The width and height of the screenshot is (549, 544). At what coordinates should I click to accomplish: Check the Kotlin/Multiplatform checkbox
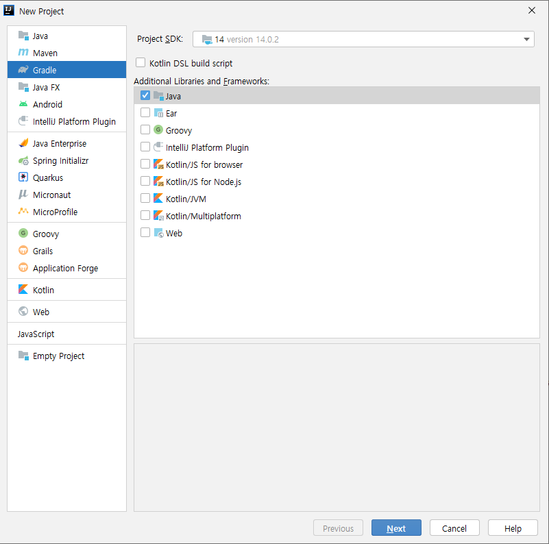pyautogui.click(x=145, y=215)
